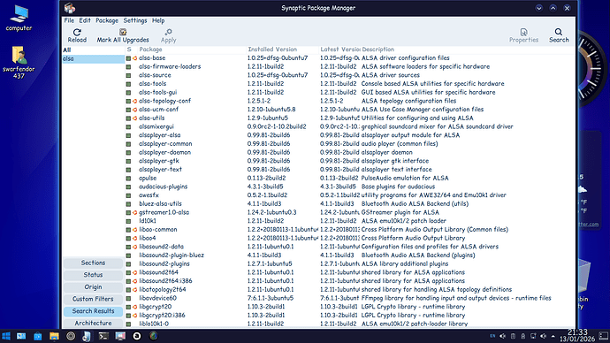
Task: Select the libasound2-plugin-bluez package row
Action: tap(349, 255)
